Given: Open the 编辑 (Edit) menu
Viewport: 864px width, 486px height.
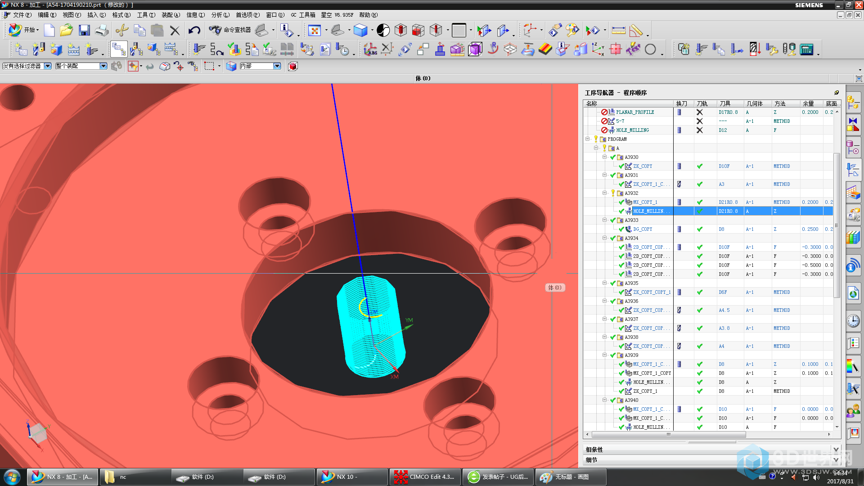Looking at the screenshot, I should [x=47, y=15].
